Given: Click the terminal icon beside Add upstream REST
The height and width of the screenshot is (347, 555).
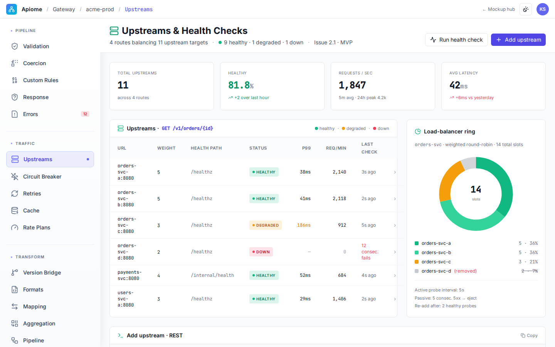Looking at the screenshot, I should [121, 335].
